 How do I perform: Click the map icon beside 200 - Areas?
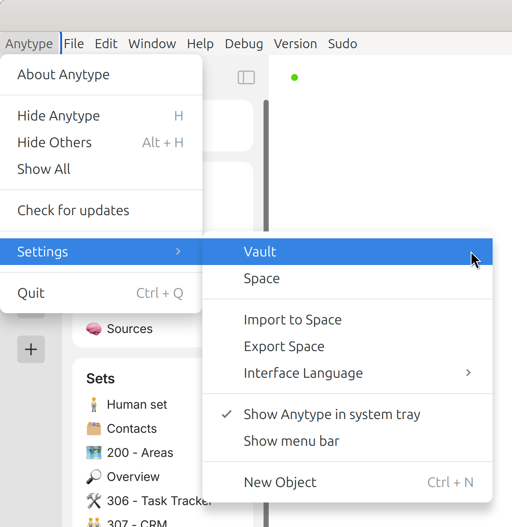94,453
